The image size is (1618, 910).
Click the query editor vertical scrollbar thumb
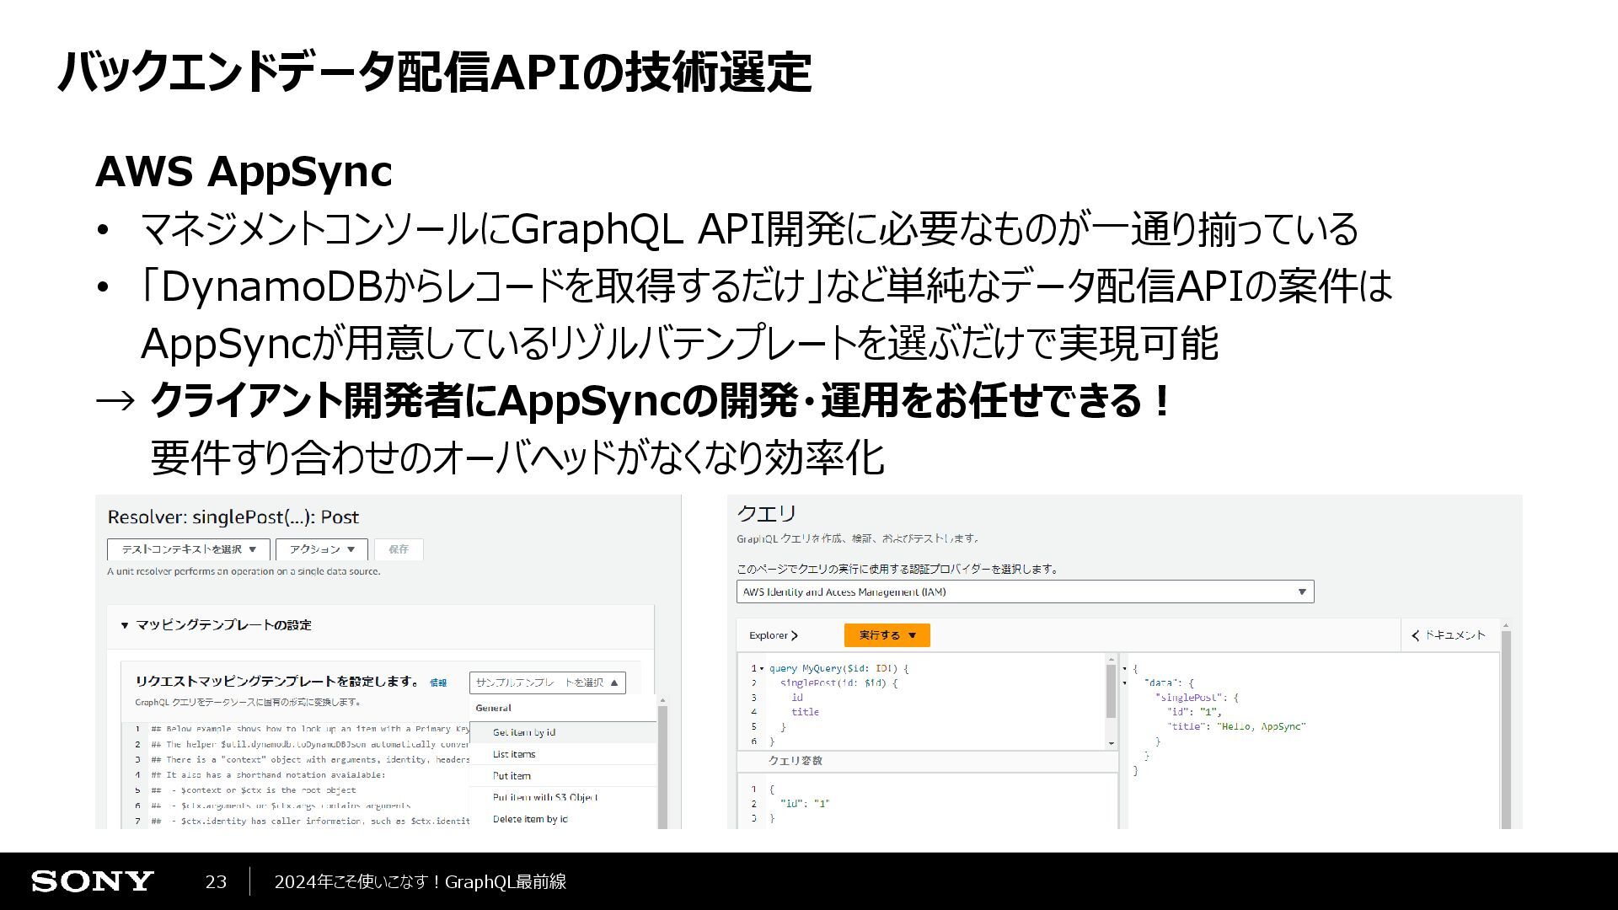pyautogui.click(x=1112, y=691)
